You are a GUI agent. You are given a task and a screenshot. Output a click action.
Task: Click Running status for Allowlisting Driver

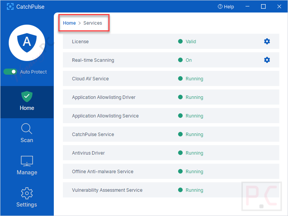(194, 97)
